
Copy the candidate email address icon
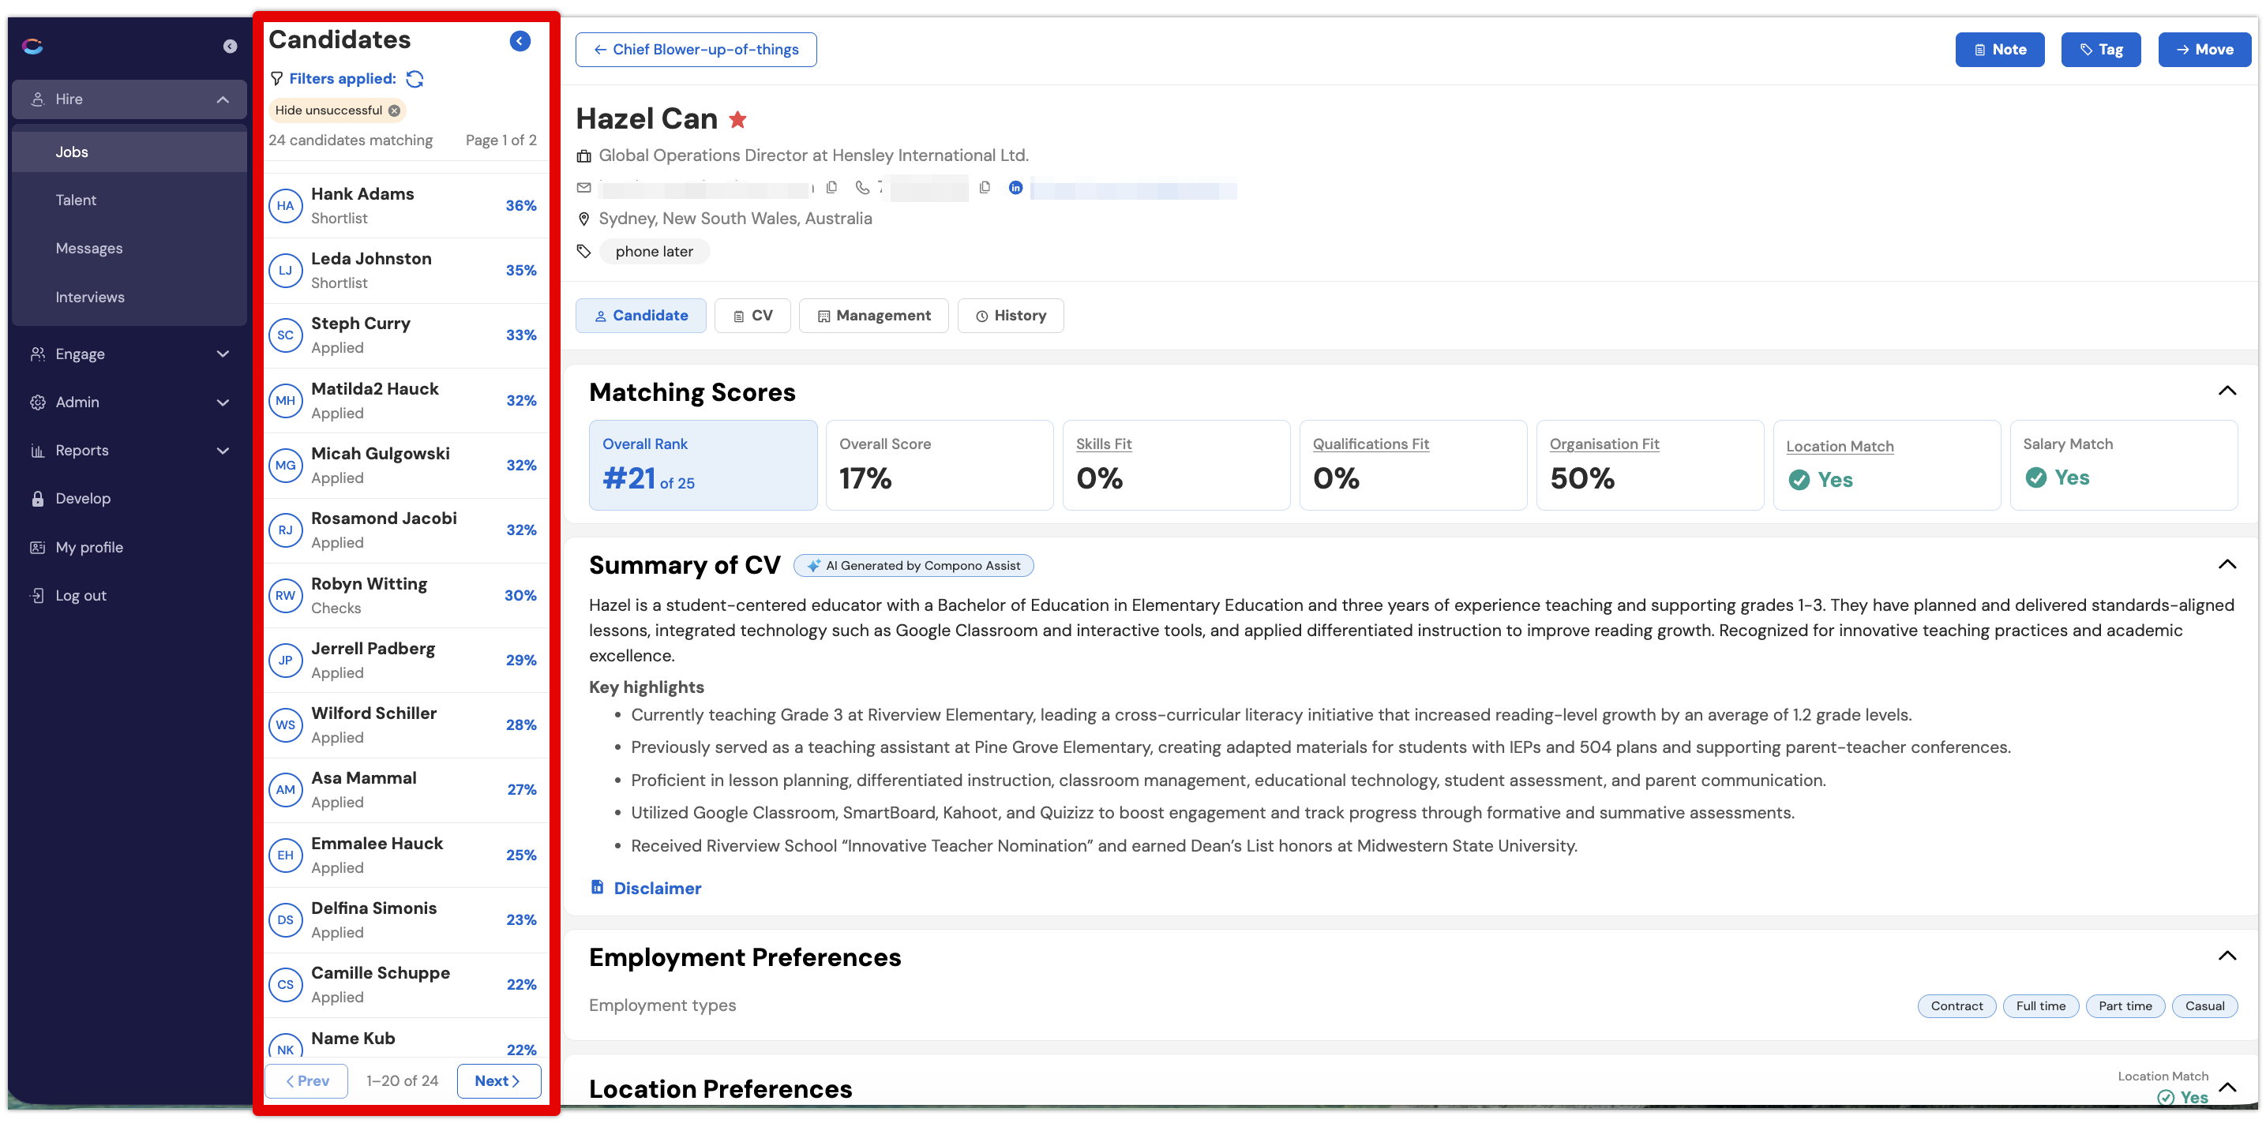pos(831,187)
